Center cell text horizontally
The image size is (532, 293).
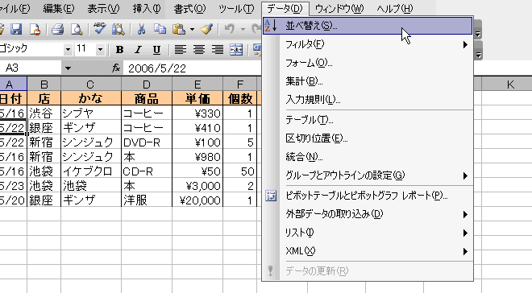(199, 50)
